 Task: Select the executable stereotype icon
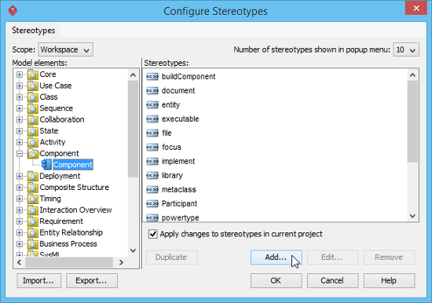tap(152, 119)
